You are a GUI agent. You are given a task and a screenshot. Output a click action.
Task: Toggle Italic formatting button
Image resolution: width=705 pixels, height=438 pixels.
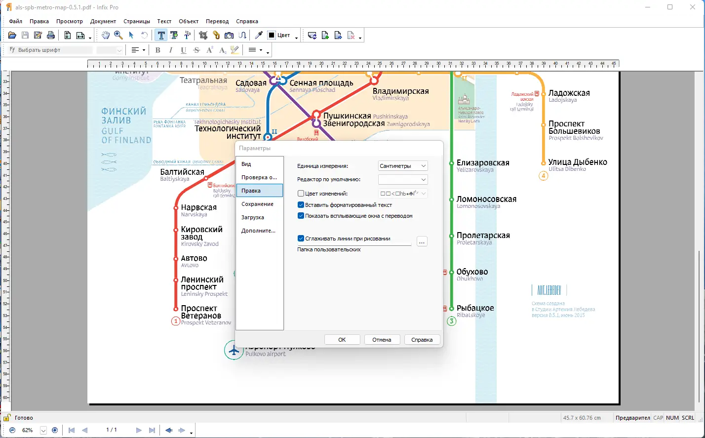coord(171,50)
